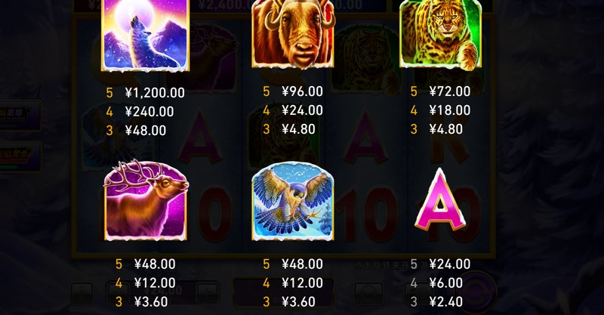Select the pink letter A symbol
604x315 pixels.
tap(440, 200)
